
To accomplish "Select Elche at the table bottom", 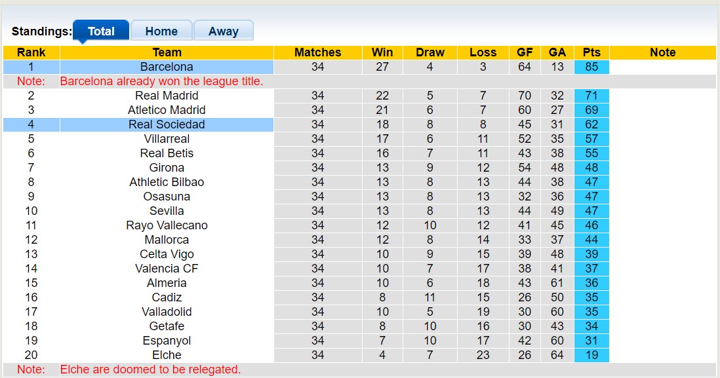I will 167,355.
